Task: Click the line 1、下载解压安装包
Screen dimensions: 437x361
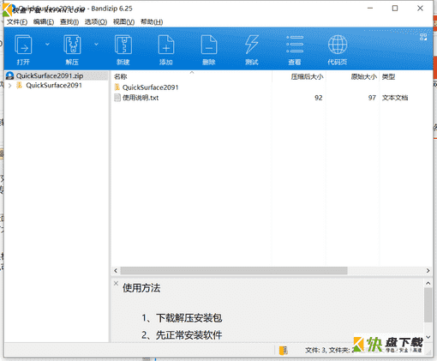Action: click(x=182, y=318)
